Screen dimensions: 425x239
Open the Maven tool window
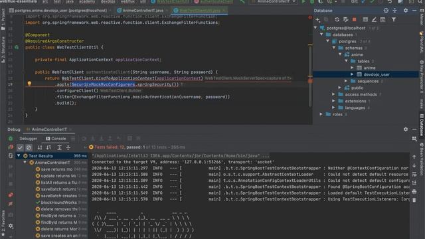tap(422, 17)
